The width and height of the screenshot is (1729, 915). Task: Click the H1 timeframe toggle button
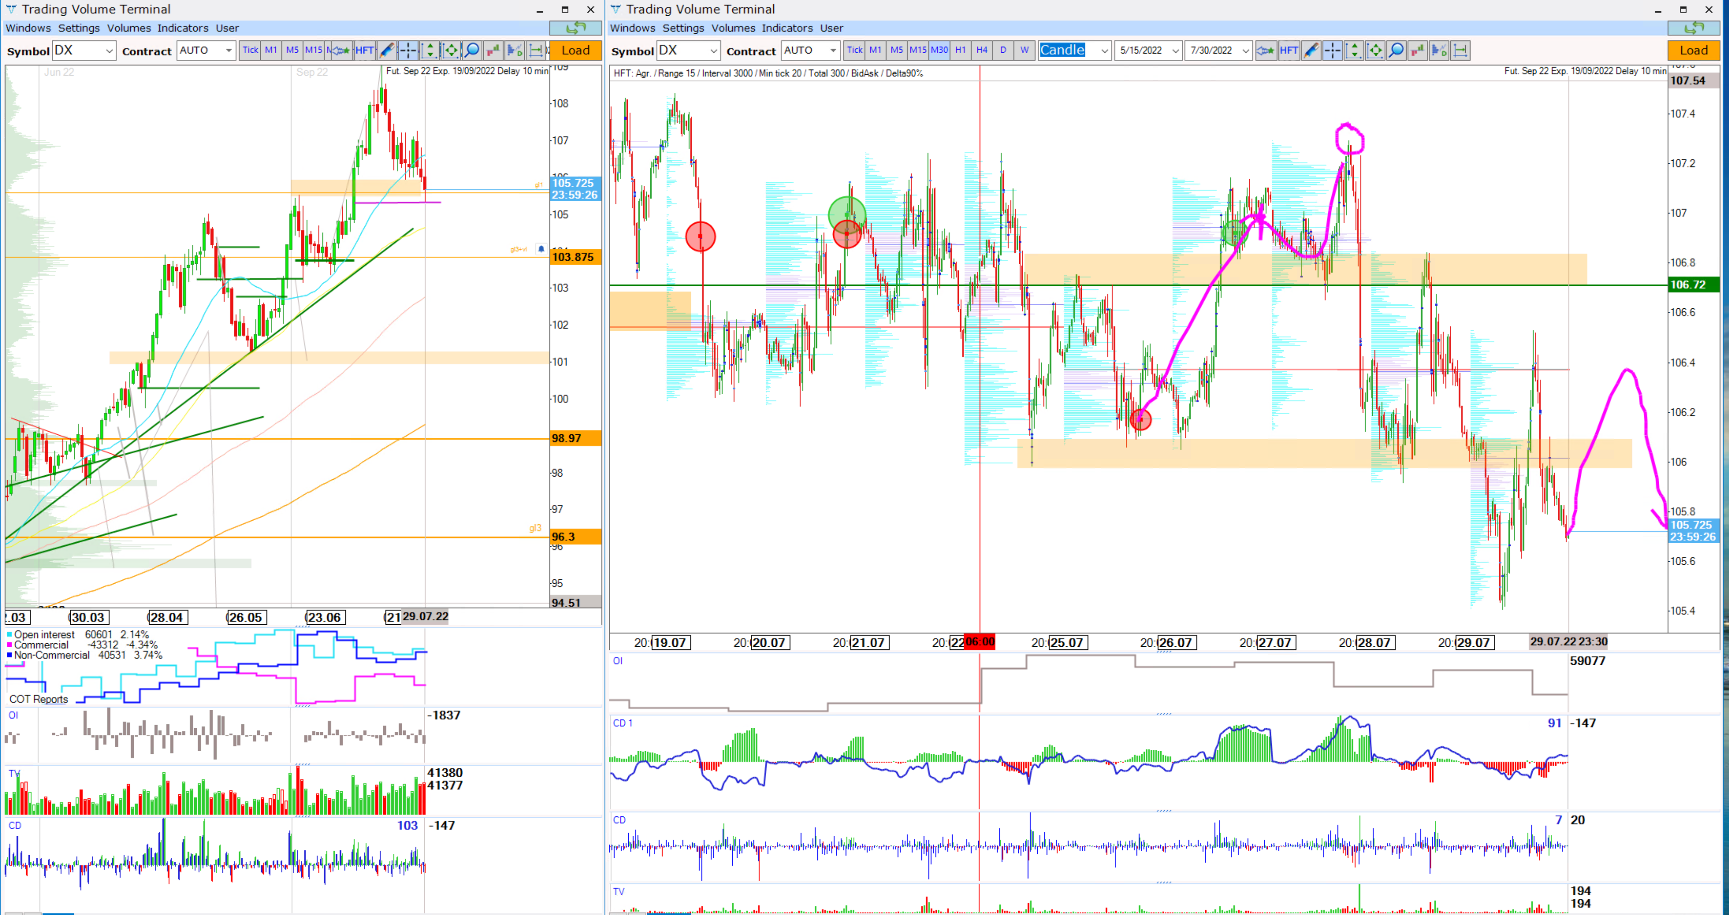(961, 50)
